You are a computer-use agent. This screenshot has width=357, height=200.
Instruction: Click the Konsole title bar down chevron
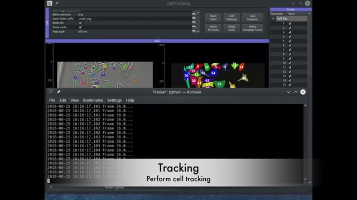pyautogui.click(x=288, y=92)
